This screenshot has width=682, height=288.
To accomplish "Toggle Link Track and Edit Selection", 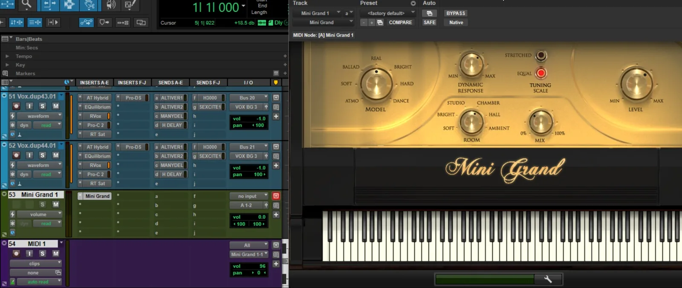I will 35,22.
